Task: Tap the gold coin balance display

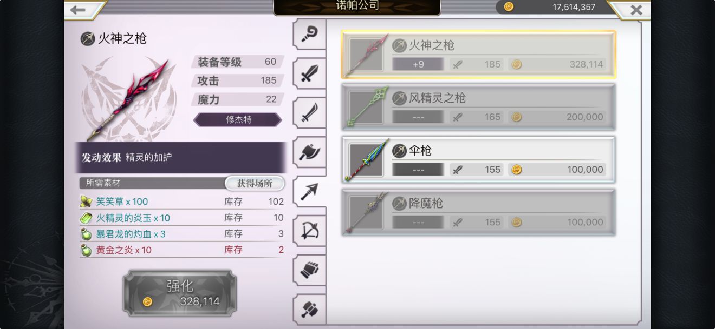Action: pos(550,7)
